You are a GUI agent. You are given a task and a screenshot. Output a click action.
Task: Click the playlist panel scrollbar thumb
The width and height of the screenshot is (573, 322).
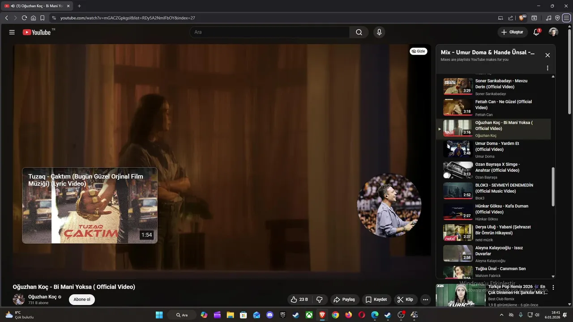[x=553, y=187]
